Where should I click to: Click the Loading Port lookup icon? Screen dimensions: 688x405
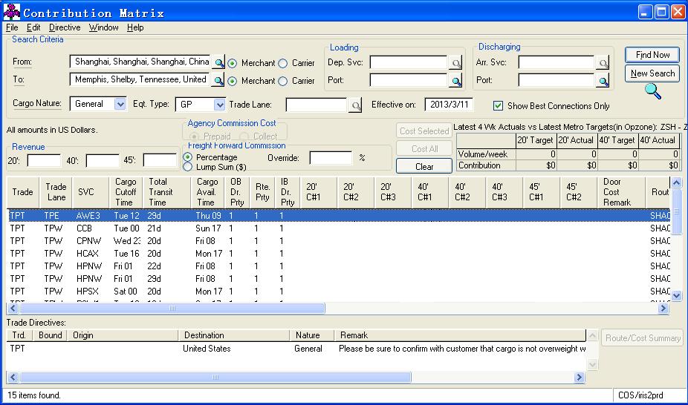[455, 81]
